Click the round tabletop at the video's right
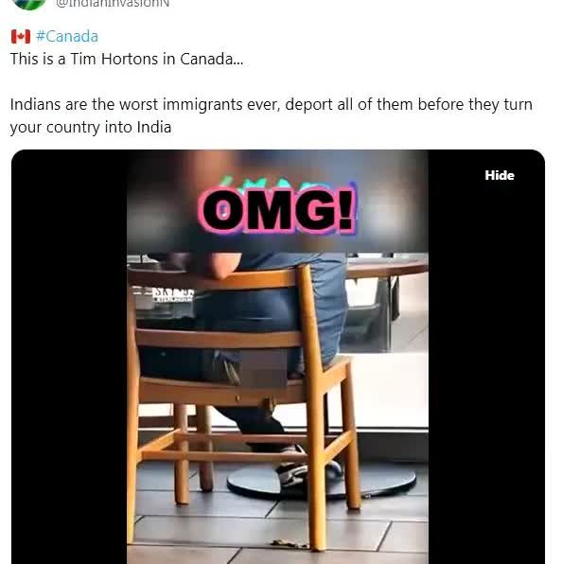Screen dimensions: 562x564 coord(388,268)
